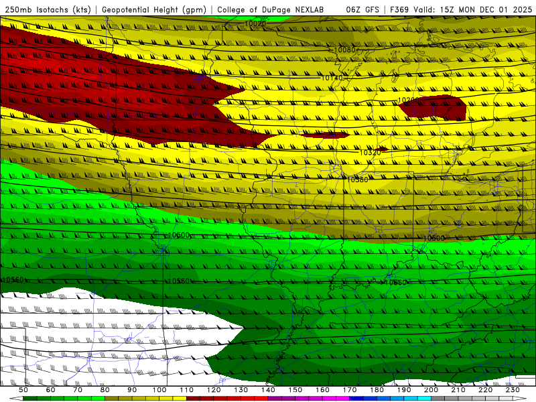Click the 10320 height contour label
The width and height of the screenshot is (536, 402).
tap(371, 153)
